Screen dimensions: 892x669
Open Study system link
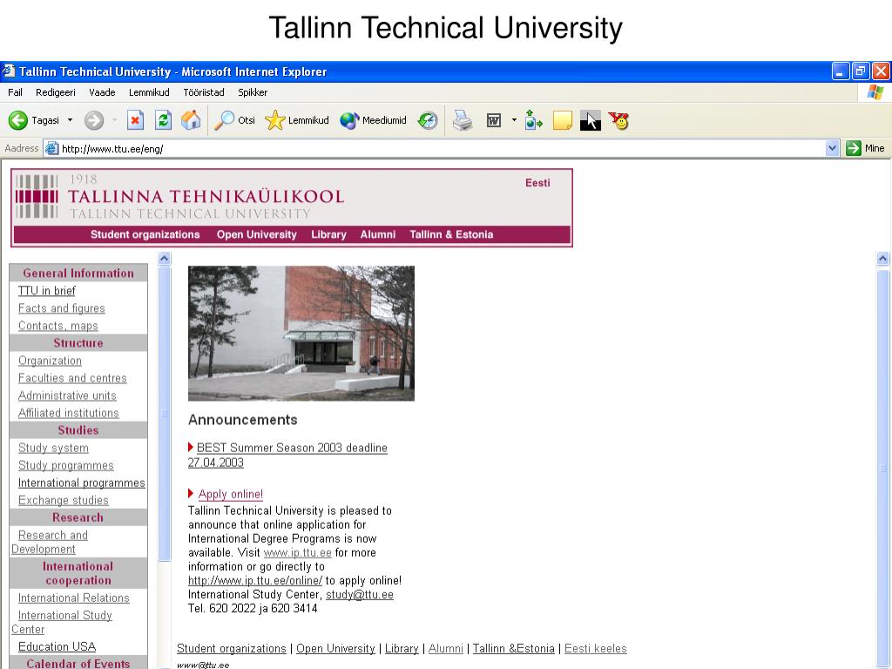coord(53,449)
